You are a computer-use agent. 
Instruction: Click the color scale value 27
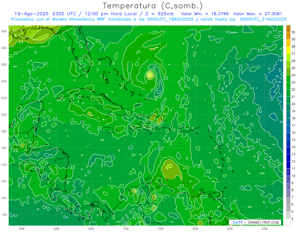click(293, 54)
